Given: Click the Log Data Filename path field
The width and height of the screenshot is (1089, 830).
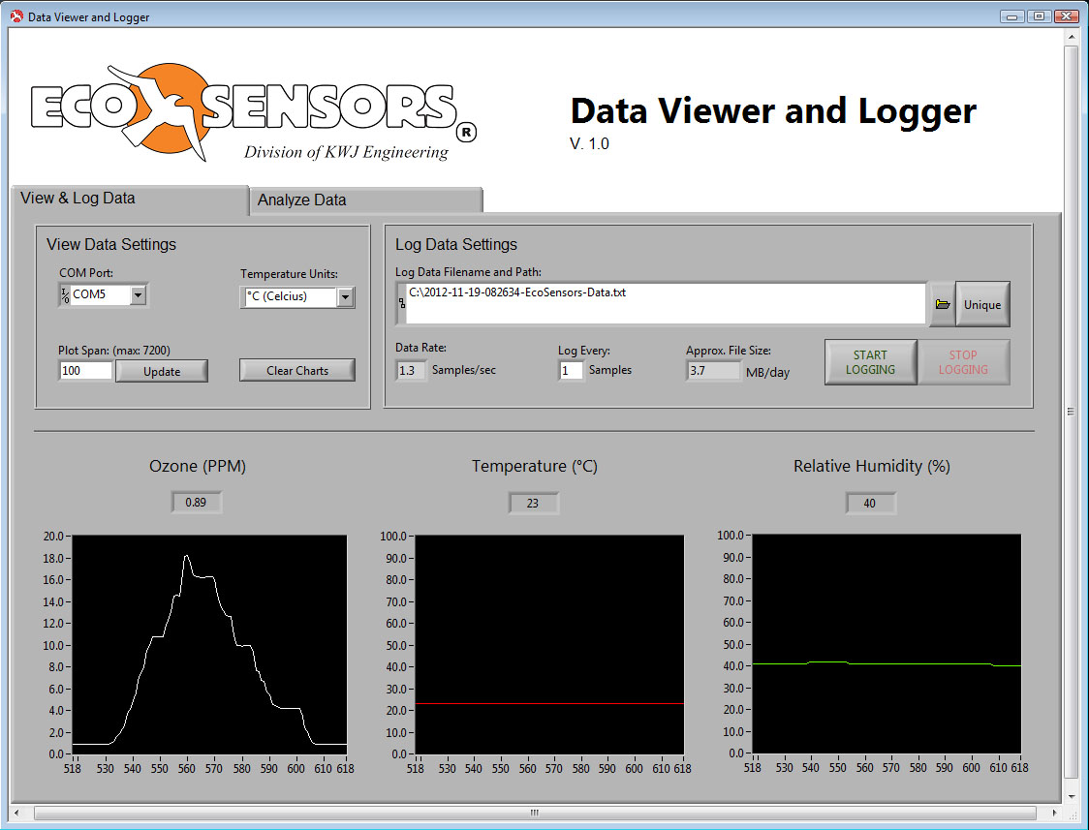Looking at the screenshot, I should click(x=666, y=303).
